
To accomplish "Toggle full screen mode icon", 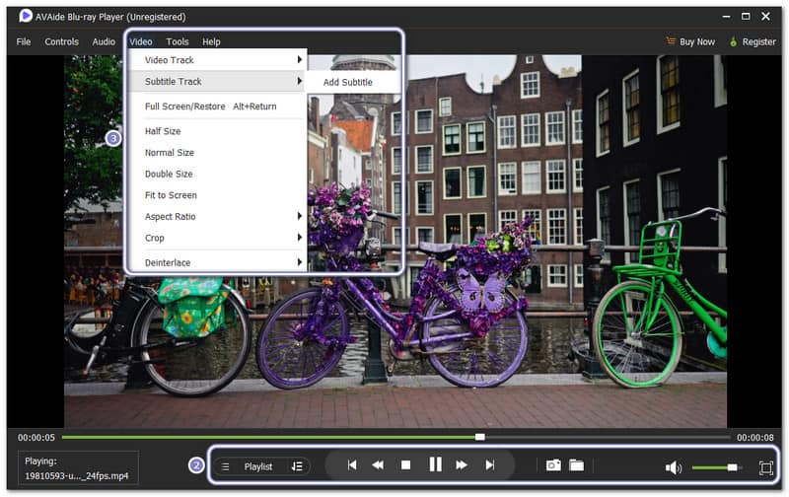I will (x=765, y=467).
